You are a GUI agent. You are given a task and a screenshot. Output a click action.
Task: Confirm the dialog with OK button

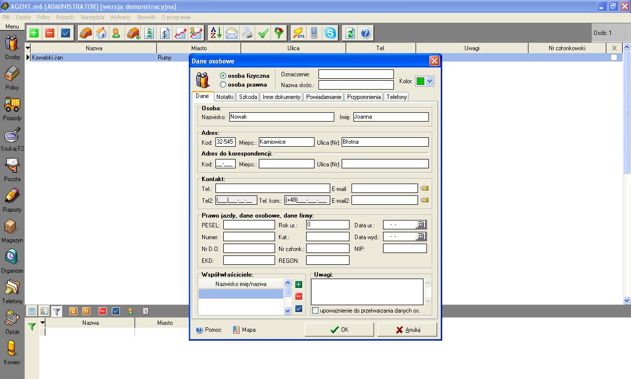click(339, 330)
